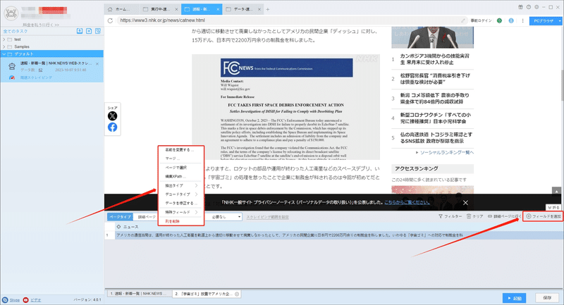Click the 起動 start button
Viewport: 564px width, 305px height.
tap(515, 298)
